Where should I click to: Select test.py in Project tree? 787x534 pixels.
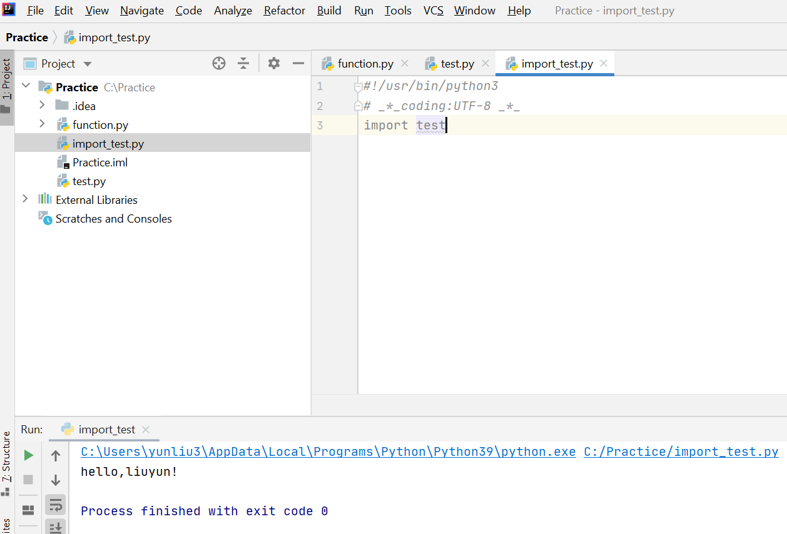coord(89,181)
